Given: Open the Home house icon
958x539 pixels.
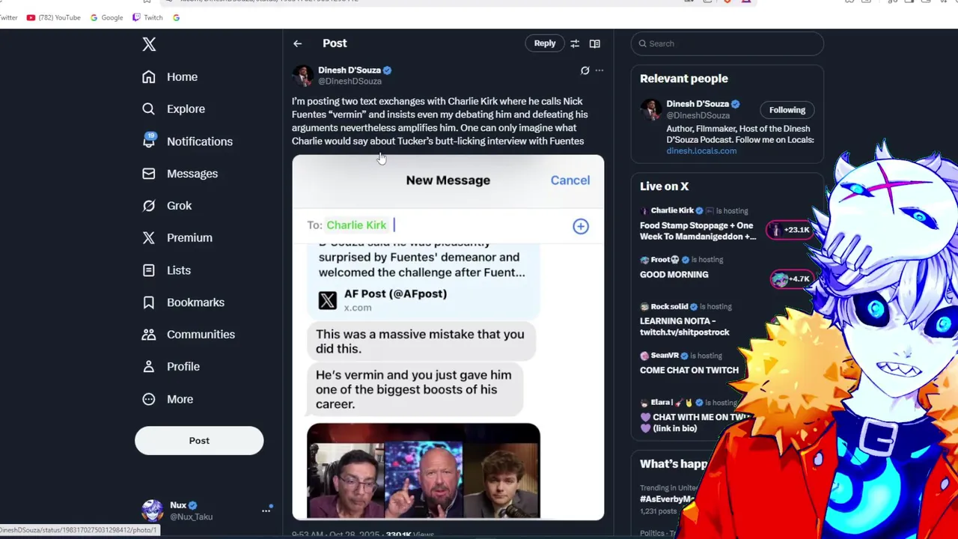Looking at the screenshot, I should [149, 77].
